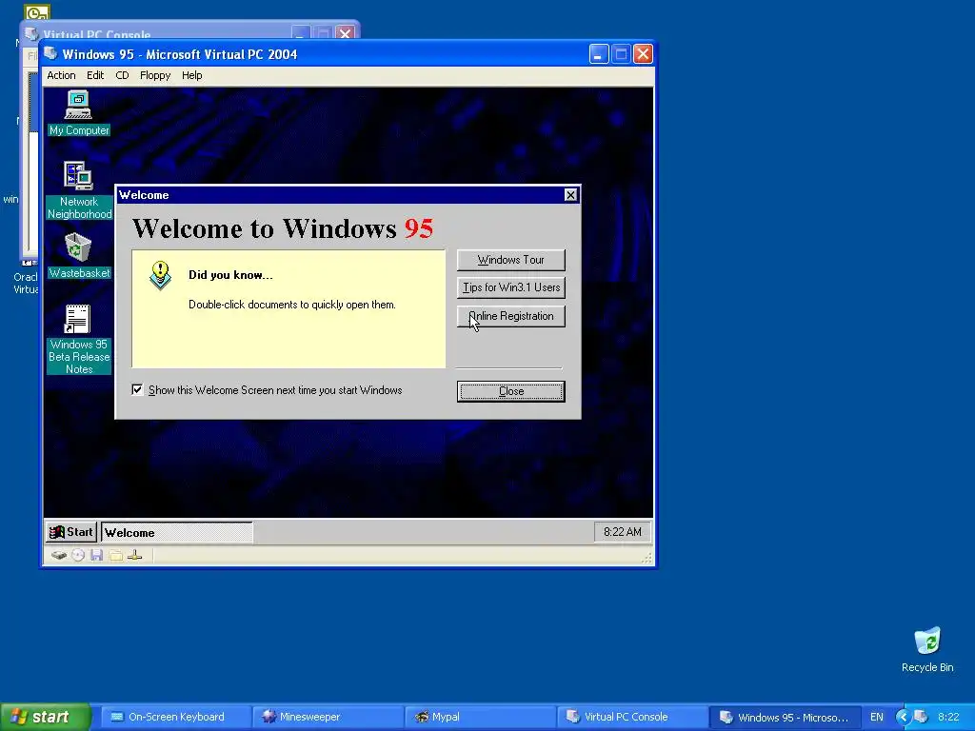975x731 pixels.
Task: Click the Online Registration button
Action: [x=511, y=316]
